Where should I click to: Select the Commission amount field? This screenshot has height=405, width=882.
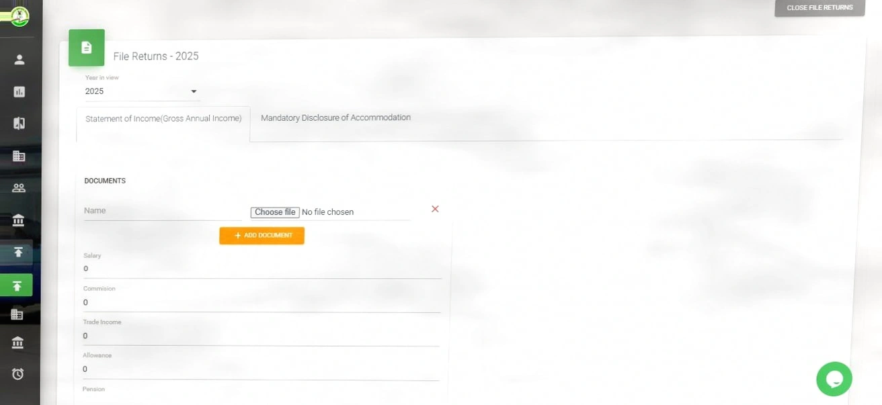click(x=262, y=303)
